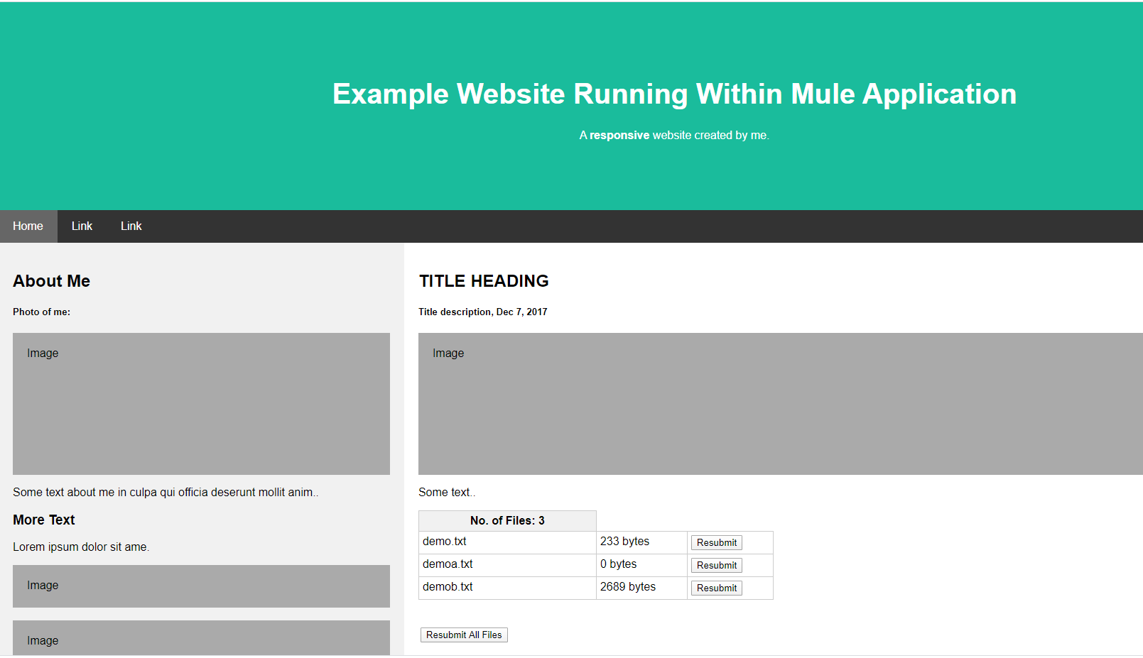Click the About Me heading
This screenshot has width=1143, height=658.
coord(51,281)
